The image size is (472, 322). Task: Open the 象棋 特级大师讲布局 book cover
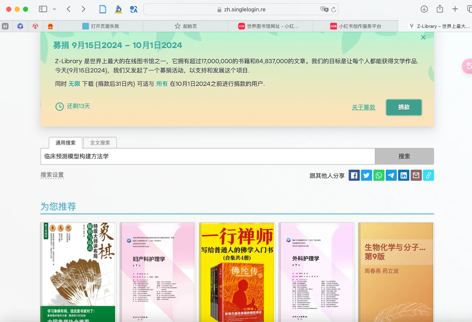tap(78, 272)
